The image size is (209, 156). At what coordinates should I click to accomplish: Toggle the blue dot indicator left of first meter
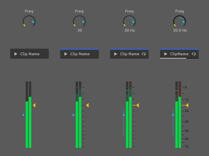tap(23, 115)
